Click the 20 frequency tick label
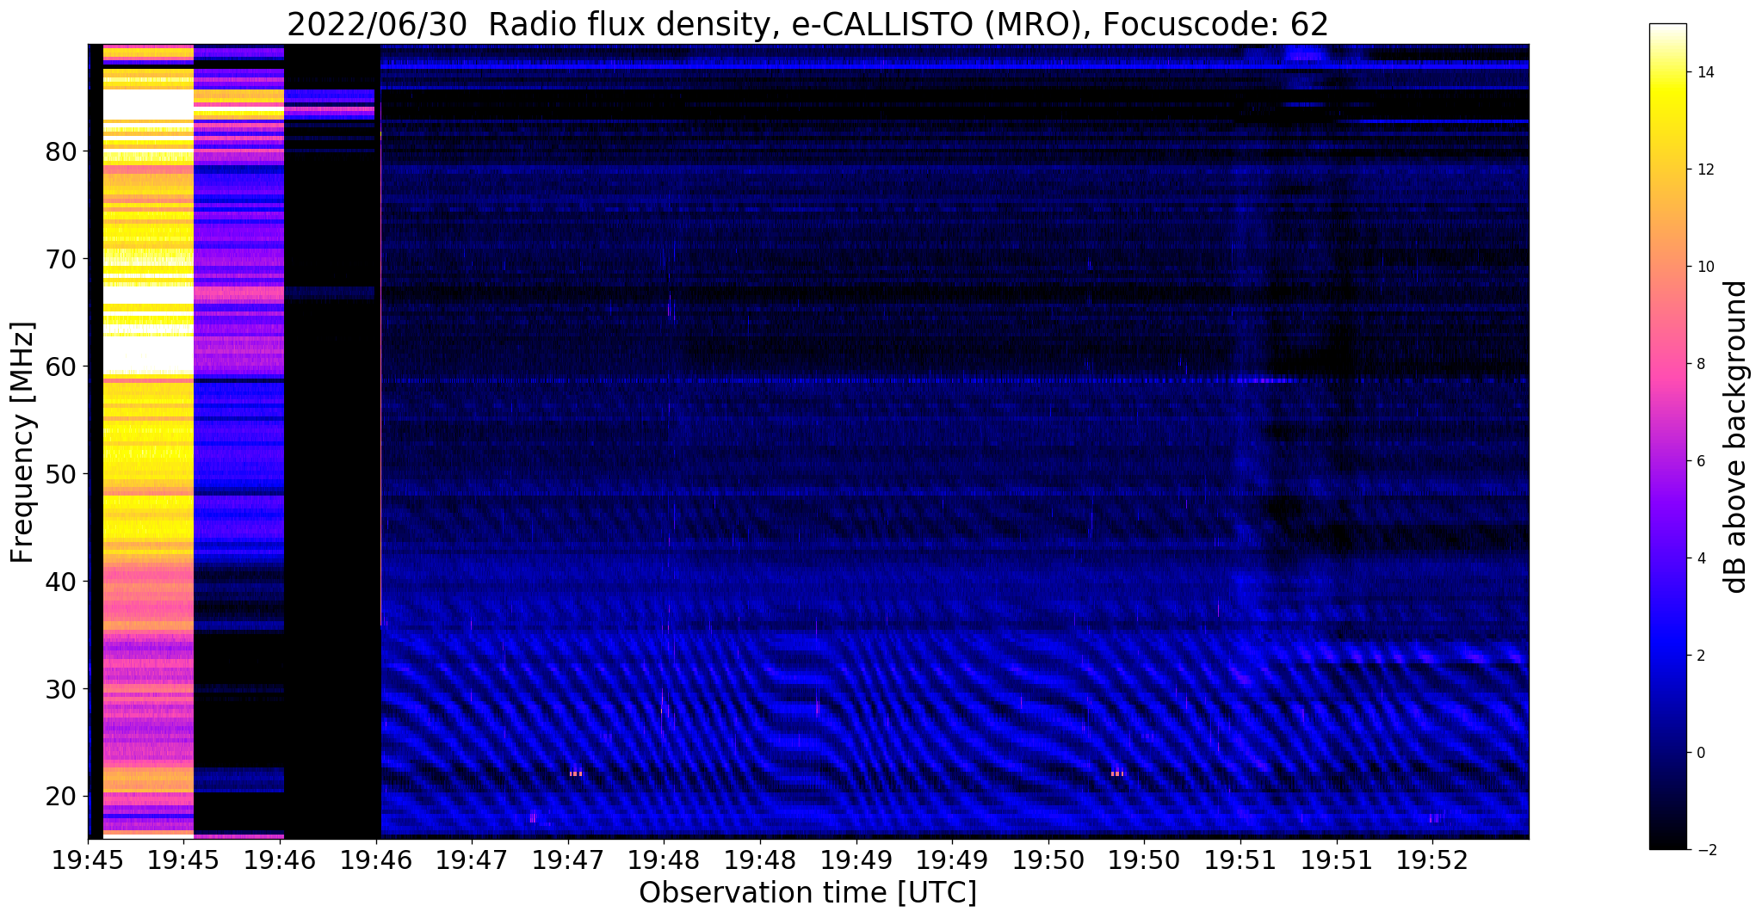The image size is (1762, 918). 62,797
